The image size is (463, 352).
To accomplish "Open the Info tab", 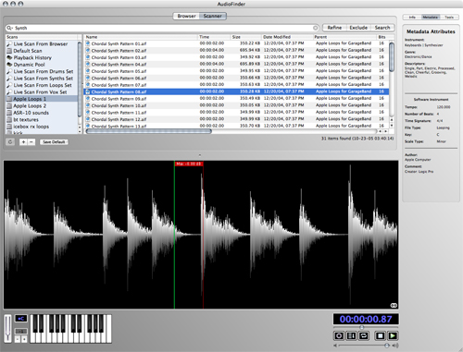I will tap(412, 18).
